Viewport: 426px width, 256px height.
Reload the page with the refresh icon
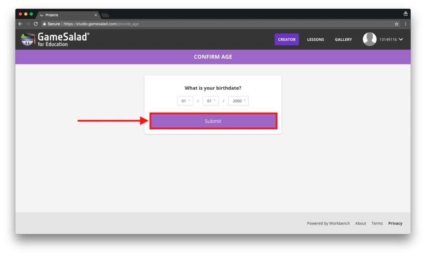(36, 24)
